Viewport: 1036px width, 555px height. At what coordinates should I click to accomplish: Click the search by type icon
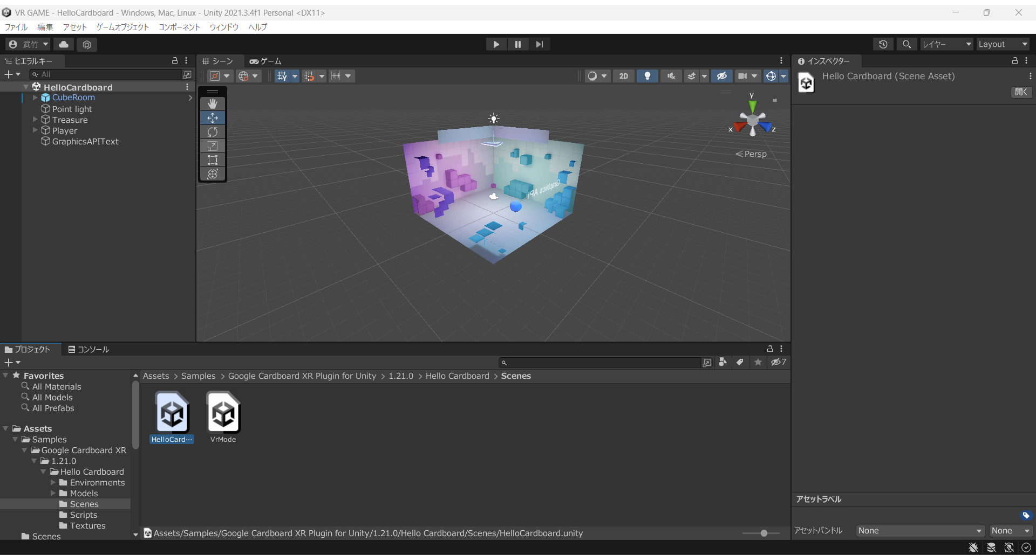point(723,362)
